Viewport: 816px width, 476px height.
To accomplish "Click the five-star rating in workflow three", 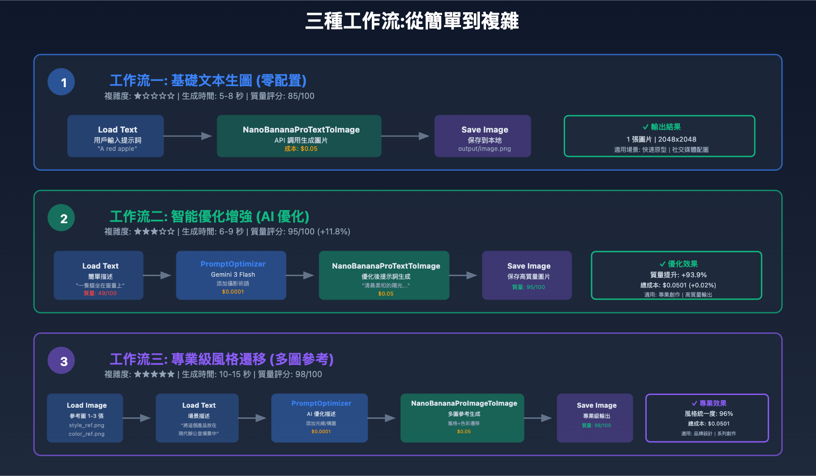I will [x=153, y=374].
